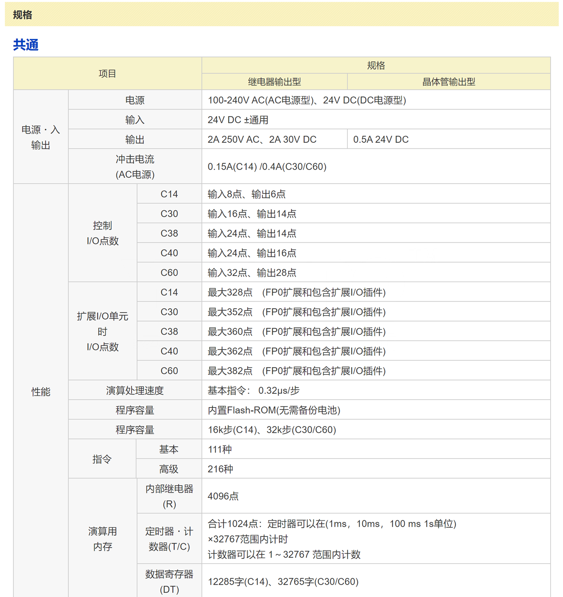Select the 0.5A 24V DC cell
Screen dimensions: 563x597
(449, 139)
